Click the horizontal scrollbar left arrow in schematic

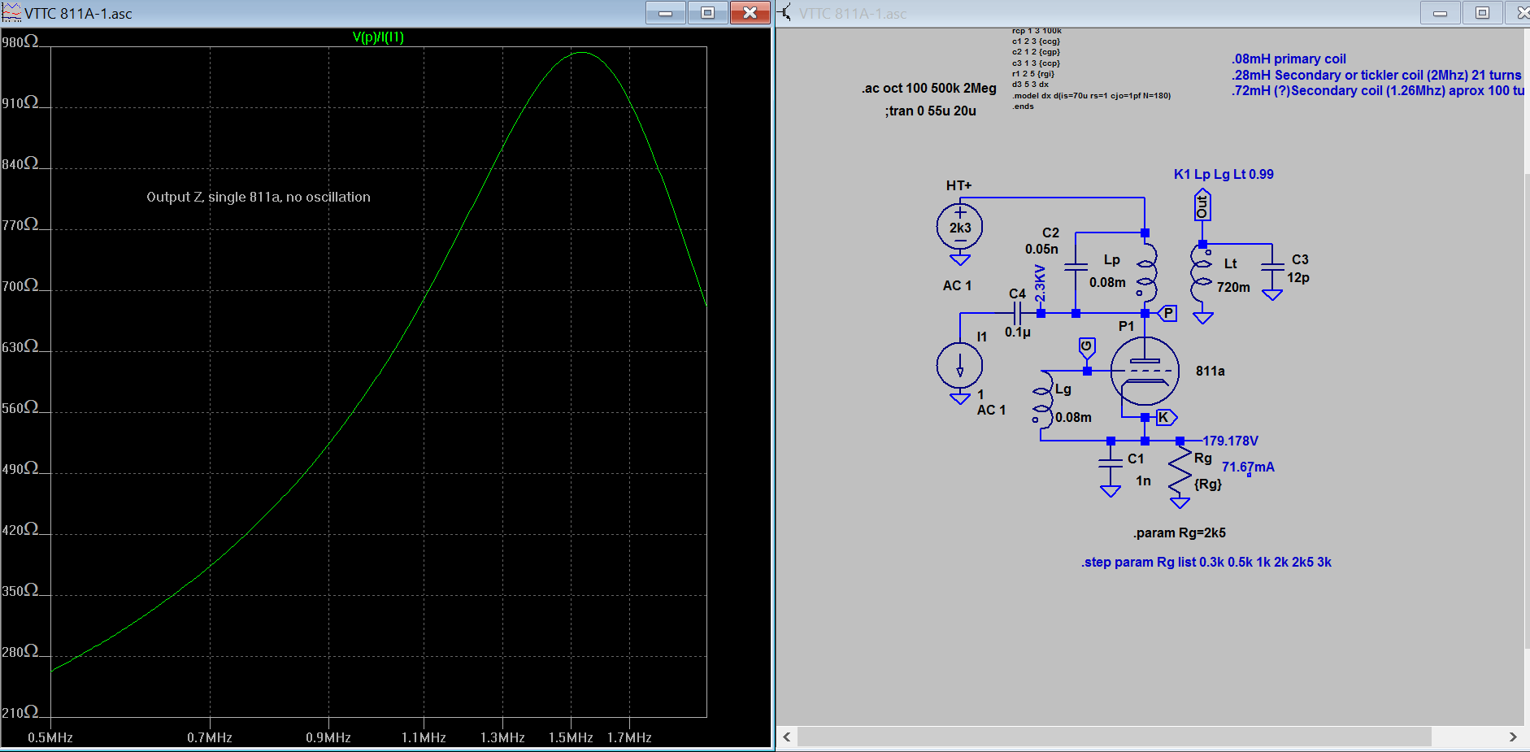(x=786, y=737)
